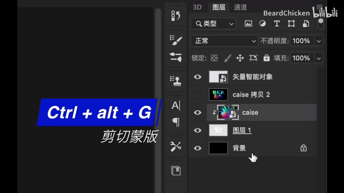Open the Tool Presets wrench icon
The image size is (344, 193).
point(176,146)
